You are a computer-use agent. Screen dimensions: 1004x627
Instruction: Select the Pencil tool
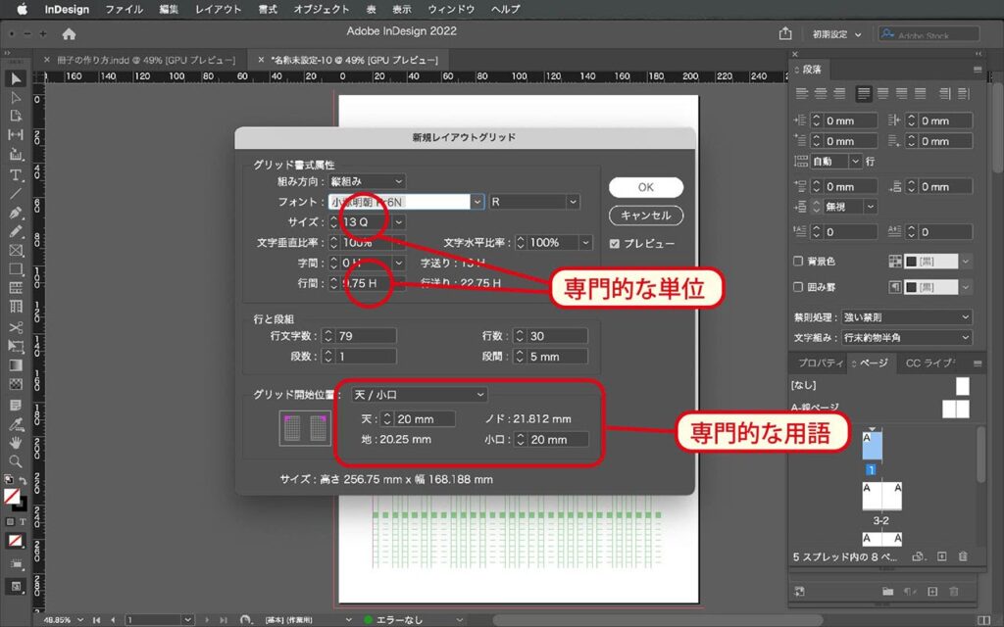coord(16,231)
